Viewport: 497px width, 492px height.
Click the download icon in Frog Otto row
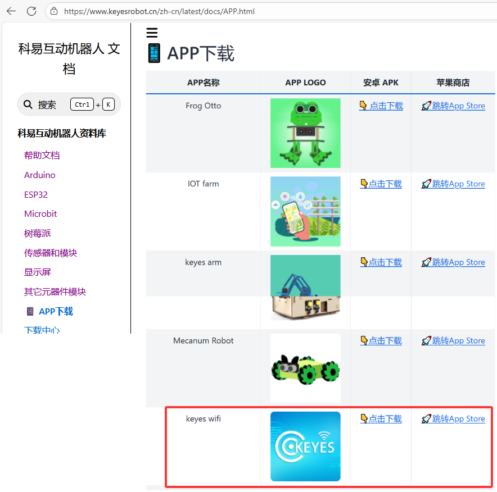pos(363,106)
